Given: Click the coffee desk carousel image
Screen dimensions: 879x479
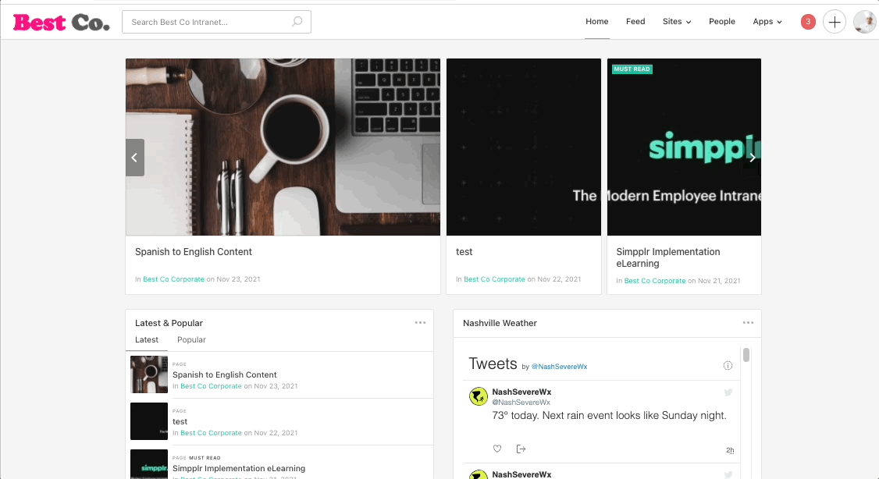Looking at the screenshot, I should [283, 147].
